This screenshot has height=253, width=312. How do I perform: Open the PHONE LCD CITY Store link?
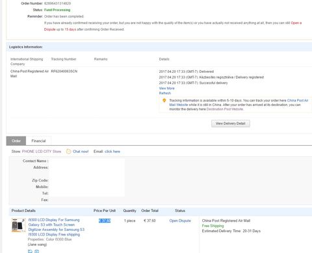pyautogui.click(x=42, y=152)
